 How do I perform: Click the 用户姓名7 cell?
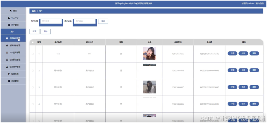pos(90,87)
